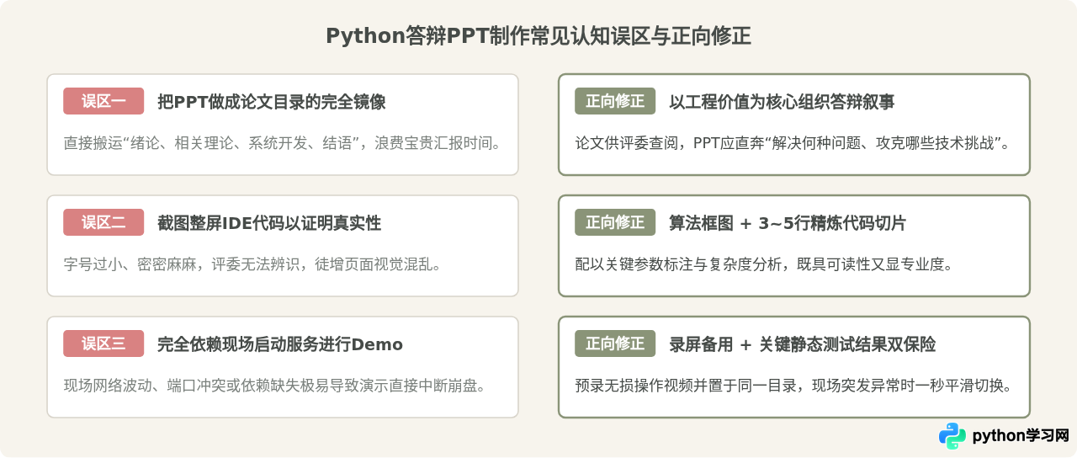Select heading 截图整屏IDE代码以证明真实性
1077x458 pixels.
(x=269, y=223)
